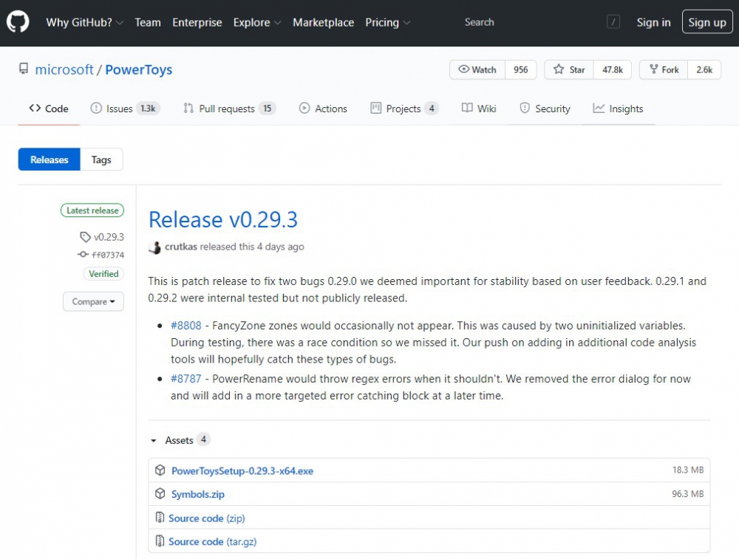The height and width of the screenshot is (559, 739).
Task: Open the Release v0.29.3 title link
Action: (223, 219)
